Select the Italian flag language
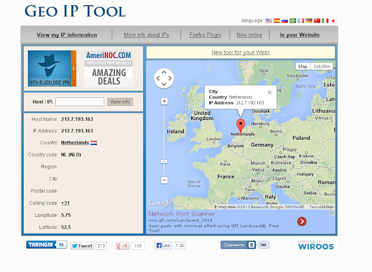372x272 pixels. (x=325, y=21)
